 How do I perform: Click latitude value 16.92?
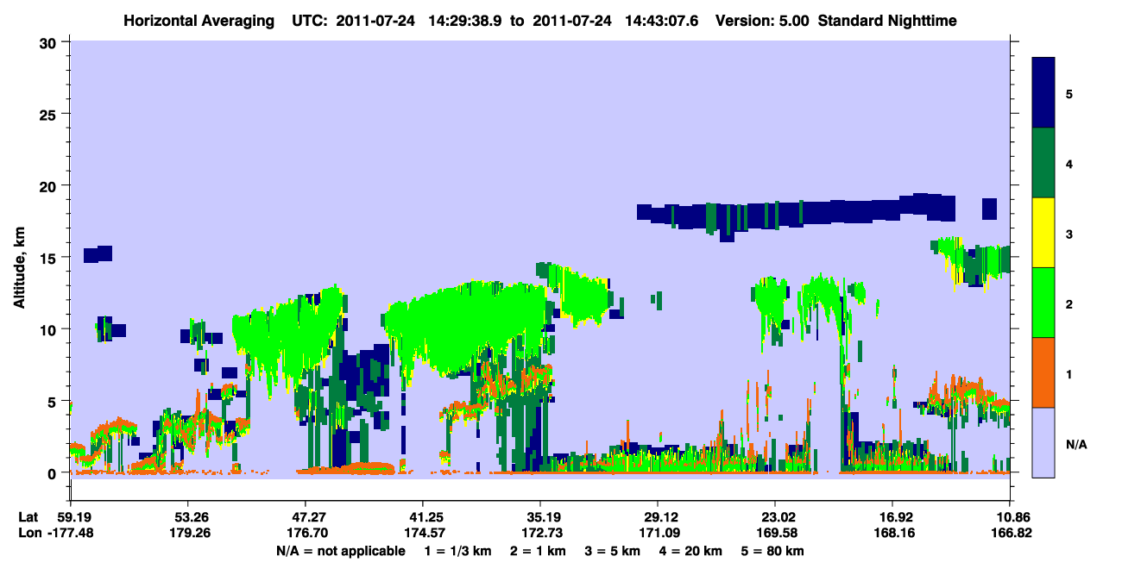point(892,517)
